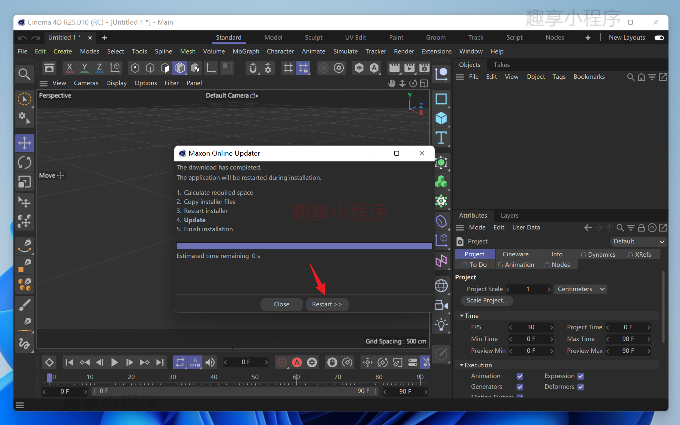Uncheck the Generators execution checkbox
Screen dimensions: 680x425
pos(520,387)
